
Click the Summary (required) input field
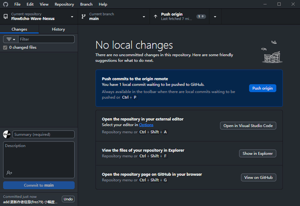[43, 135]
